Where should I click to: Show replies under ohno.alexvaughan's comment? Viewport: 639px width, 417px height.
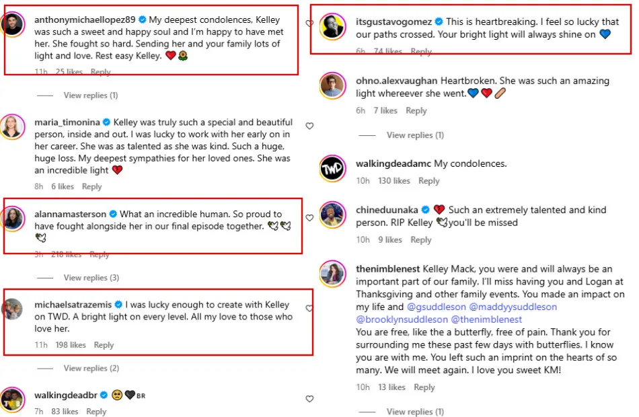415,135
